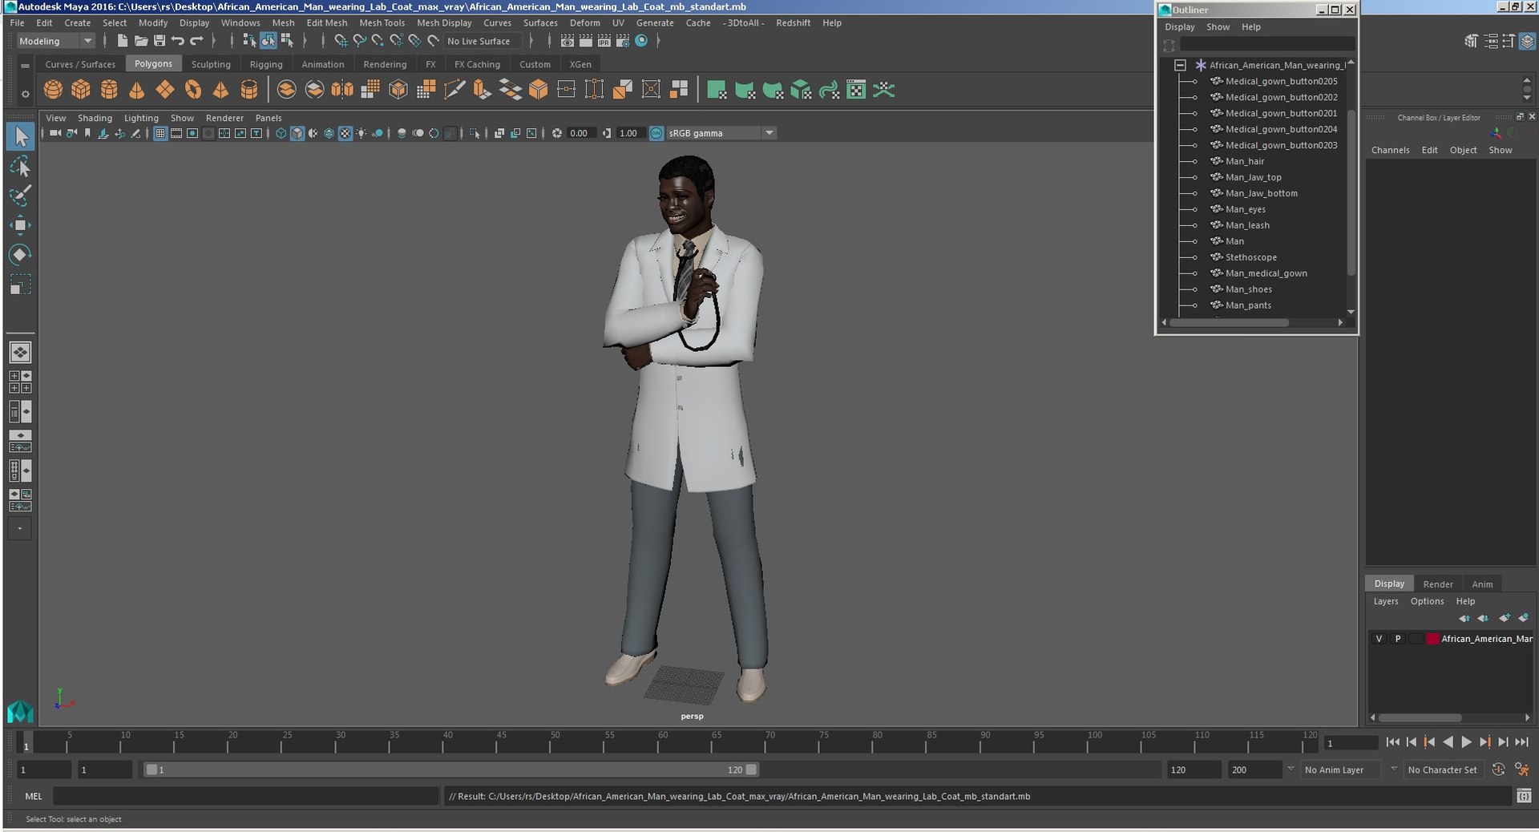Open sRGB gamma view transform dropdown
The image size is (1539, 832).
(x=721, y=133)
